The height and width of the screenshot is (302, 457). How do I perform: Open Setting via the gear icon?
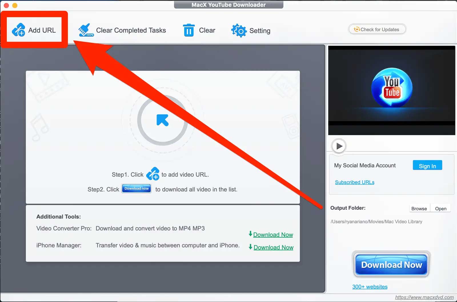[239, 31]
